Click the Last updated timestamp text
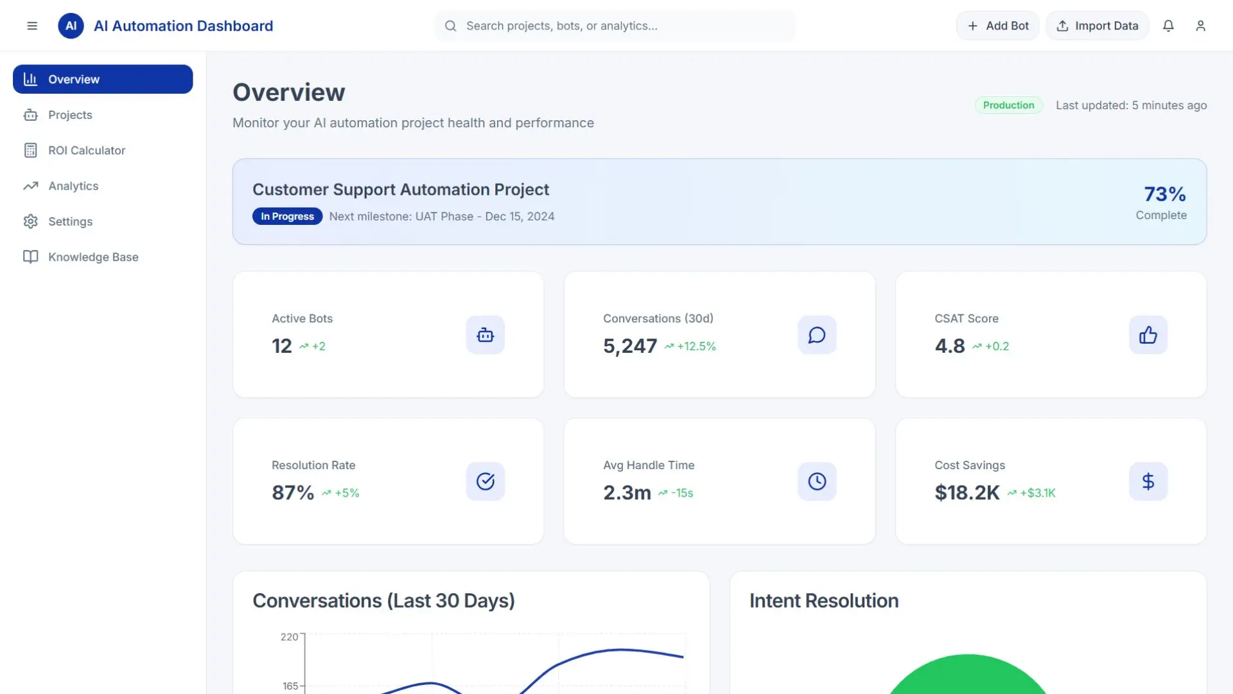 (x=1132, y=105)
